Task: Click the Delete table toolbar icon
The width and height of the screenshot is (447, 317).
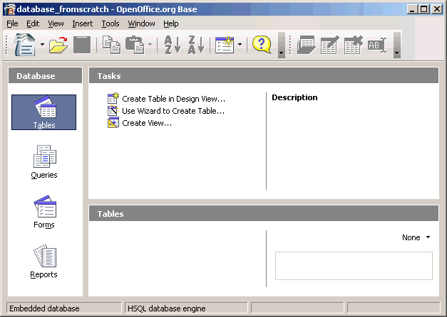Action: (x=354, y=45)
